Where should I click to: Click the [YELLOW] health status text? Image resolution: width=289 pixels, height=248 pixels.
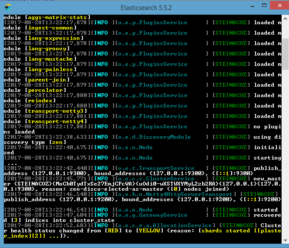click(x=150, y=231)
